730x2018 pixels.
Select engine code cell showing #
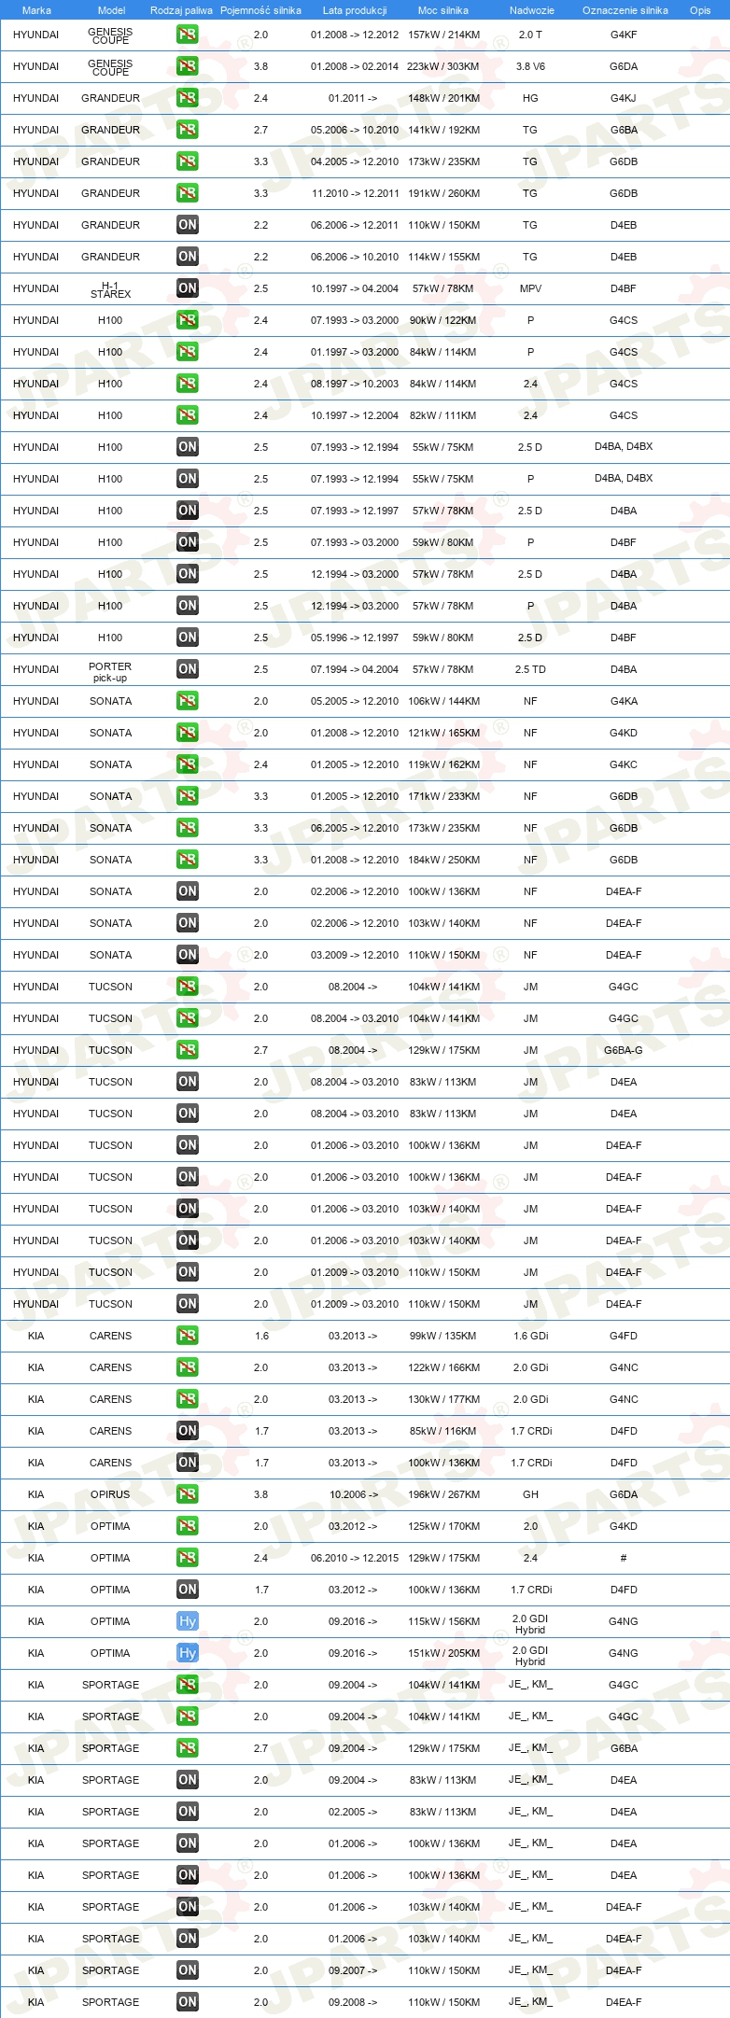coord(624,1558)
